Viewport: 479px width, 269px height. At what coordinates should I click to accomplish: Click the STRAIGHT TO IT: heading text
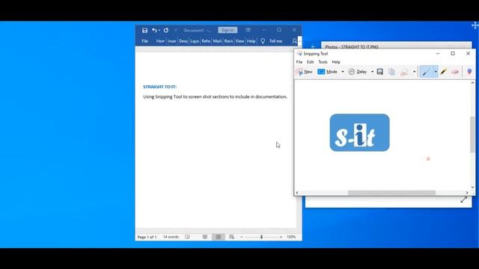159,87
